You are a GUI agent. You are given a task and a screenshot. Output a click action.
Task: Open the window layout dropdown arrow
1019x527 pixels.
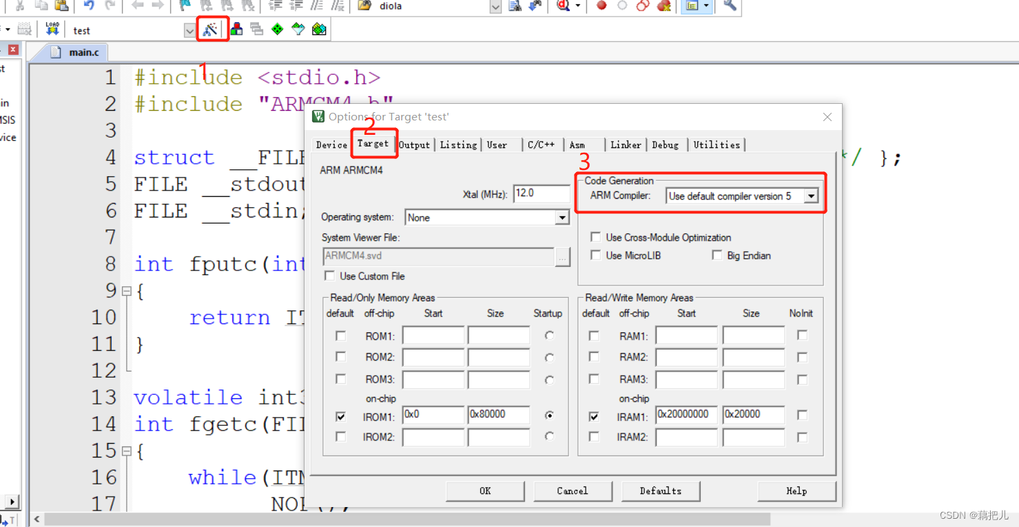(x=707, y=6)
